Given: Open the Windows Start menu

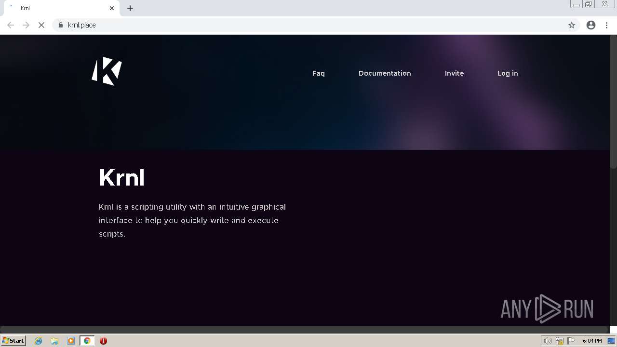Looking at the screenshot, I should point(13,341).
